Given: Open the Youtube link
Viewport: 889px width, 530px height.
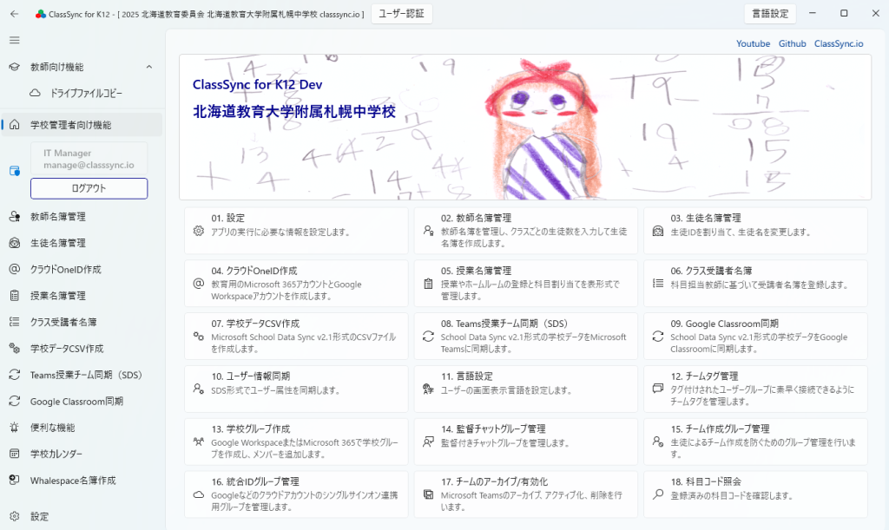Looking at the screenshot, I should (753, 43).
